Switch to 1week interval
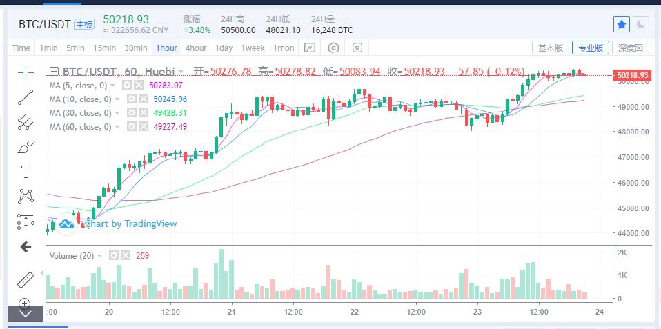Image resolution: width=661 pixels, height=329 pixels. click(x=253, y=48)
